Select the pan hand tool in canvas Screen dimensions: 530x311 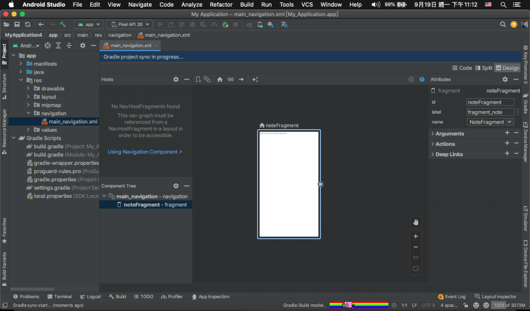coord(415,222)
